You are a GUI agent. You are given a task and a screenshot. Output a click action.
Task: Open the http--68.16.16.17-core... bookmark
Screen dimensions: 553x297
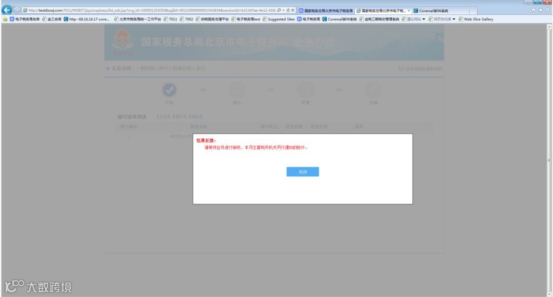coord(87,19)
